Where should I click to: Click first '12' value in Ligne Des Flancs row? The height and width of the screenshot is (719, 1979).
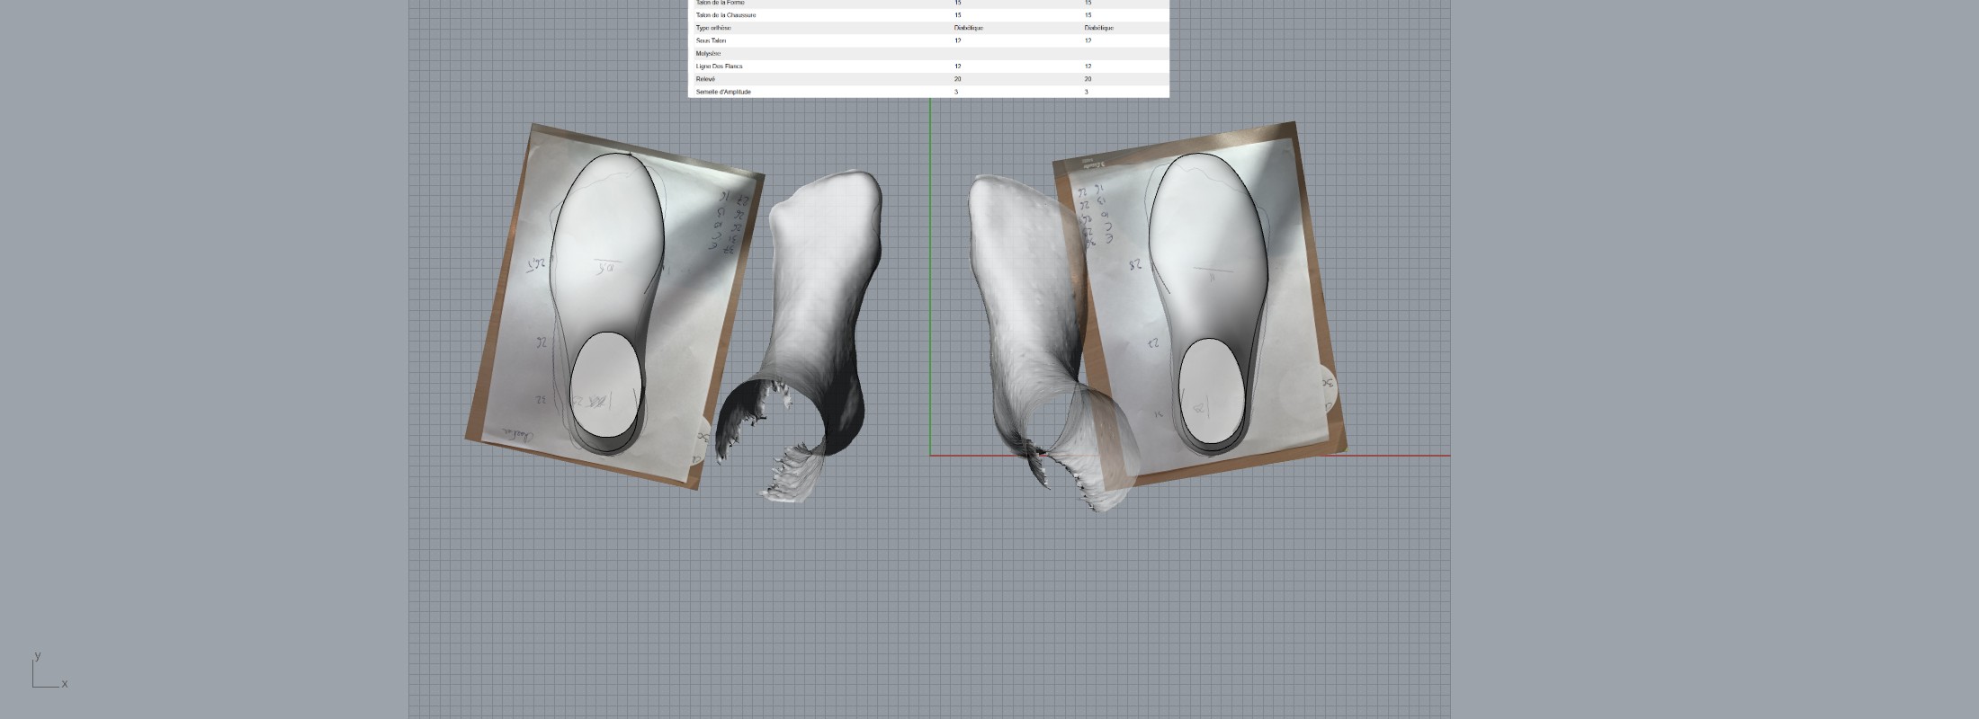[x=958, y=67]
